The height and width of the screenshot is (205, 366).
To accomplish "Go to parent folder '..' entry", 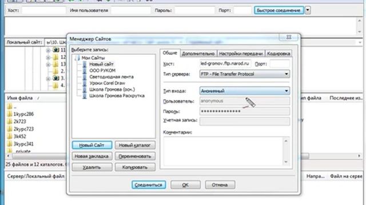I will [15, 107].
